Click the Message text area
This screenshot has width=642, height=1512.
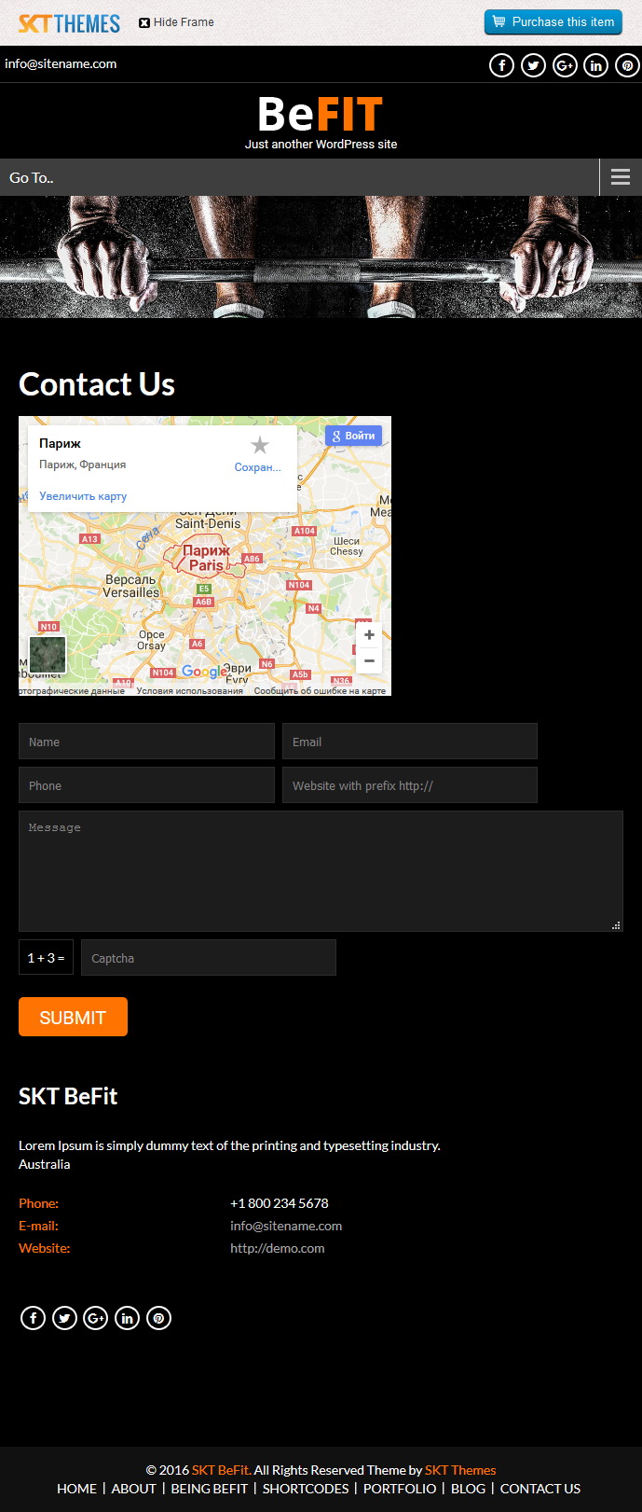[x=321, y=871]
